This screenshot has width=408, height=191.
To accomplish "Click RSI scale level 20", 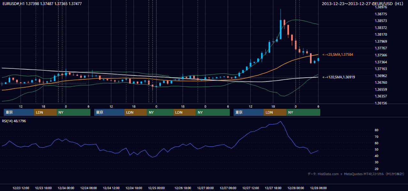I will point(377,169).
